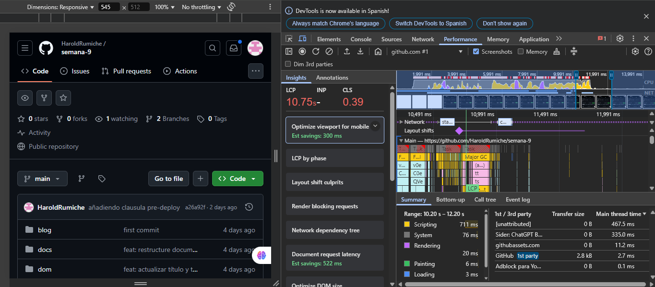Switch to the Network DevTools tab
Screen dimensions: 655x287
[423, 39]
